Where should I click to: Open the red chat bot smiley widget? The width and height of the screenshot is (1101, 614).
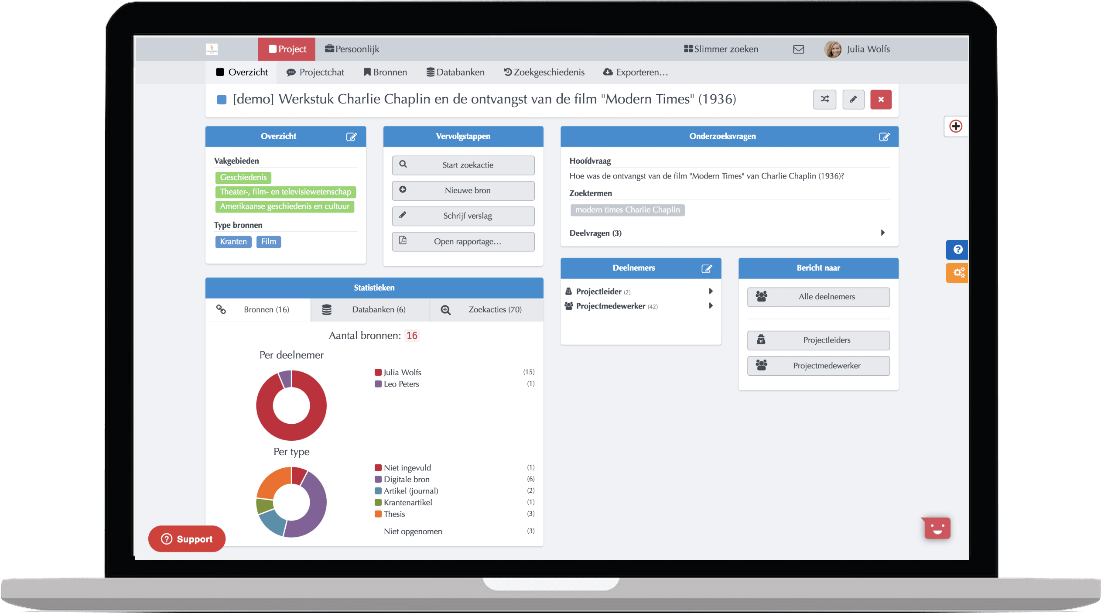tap(937, 528)
